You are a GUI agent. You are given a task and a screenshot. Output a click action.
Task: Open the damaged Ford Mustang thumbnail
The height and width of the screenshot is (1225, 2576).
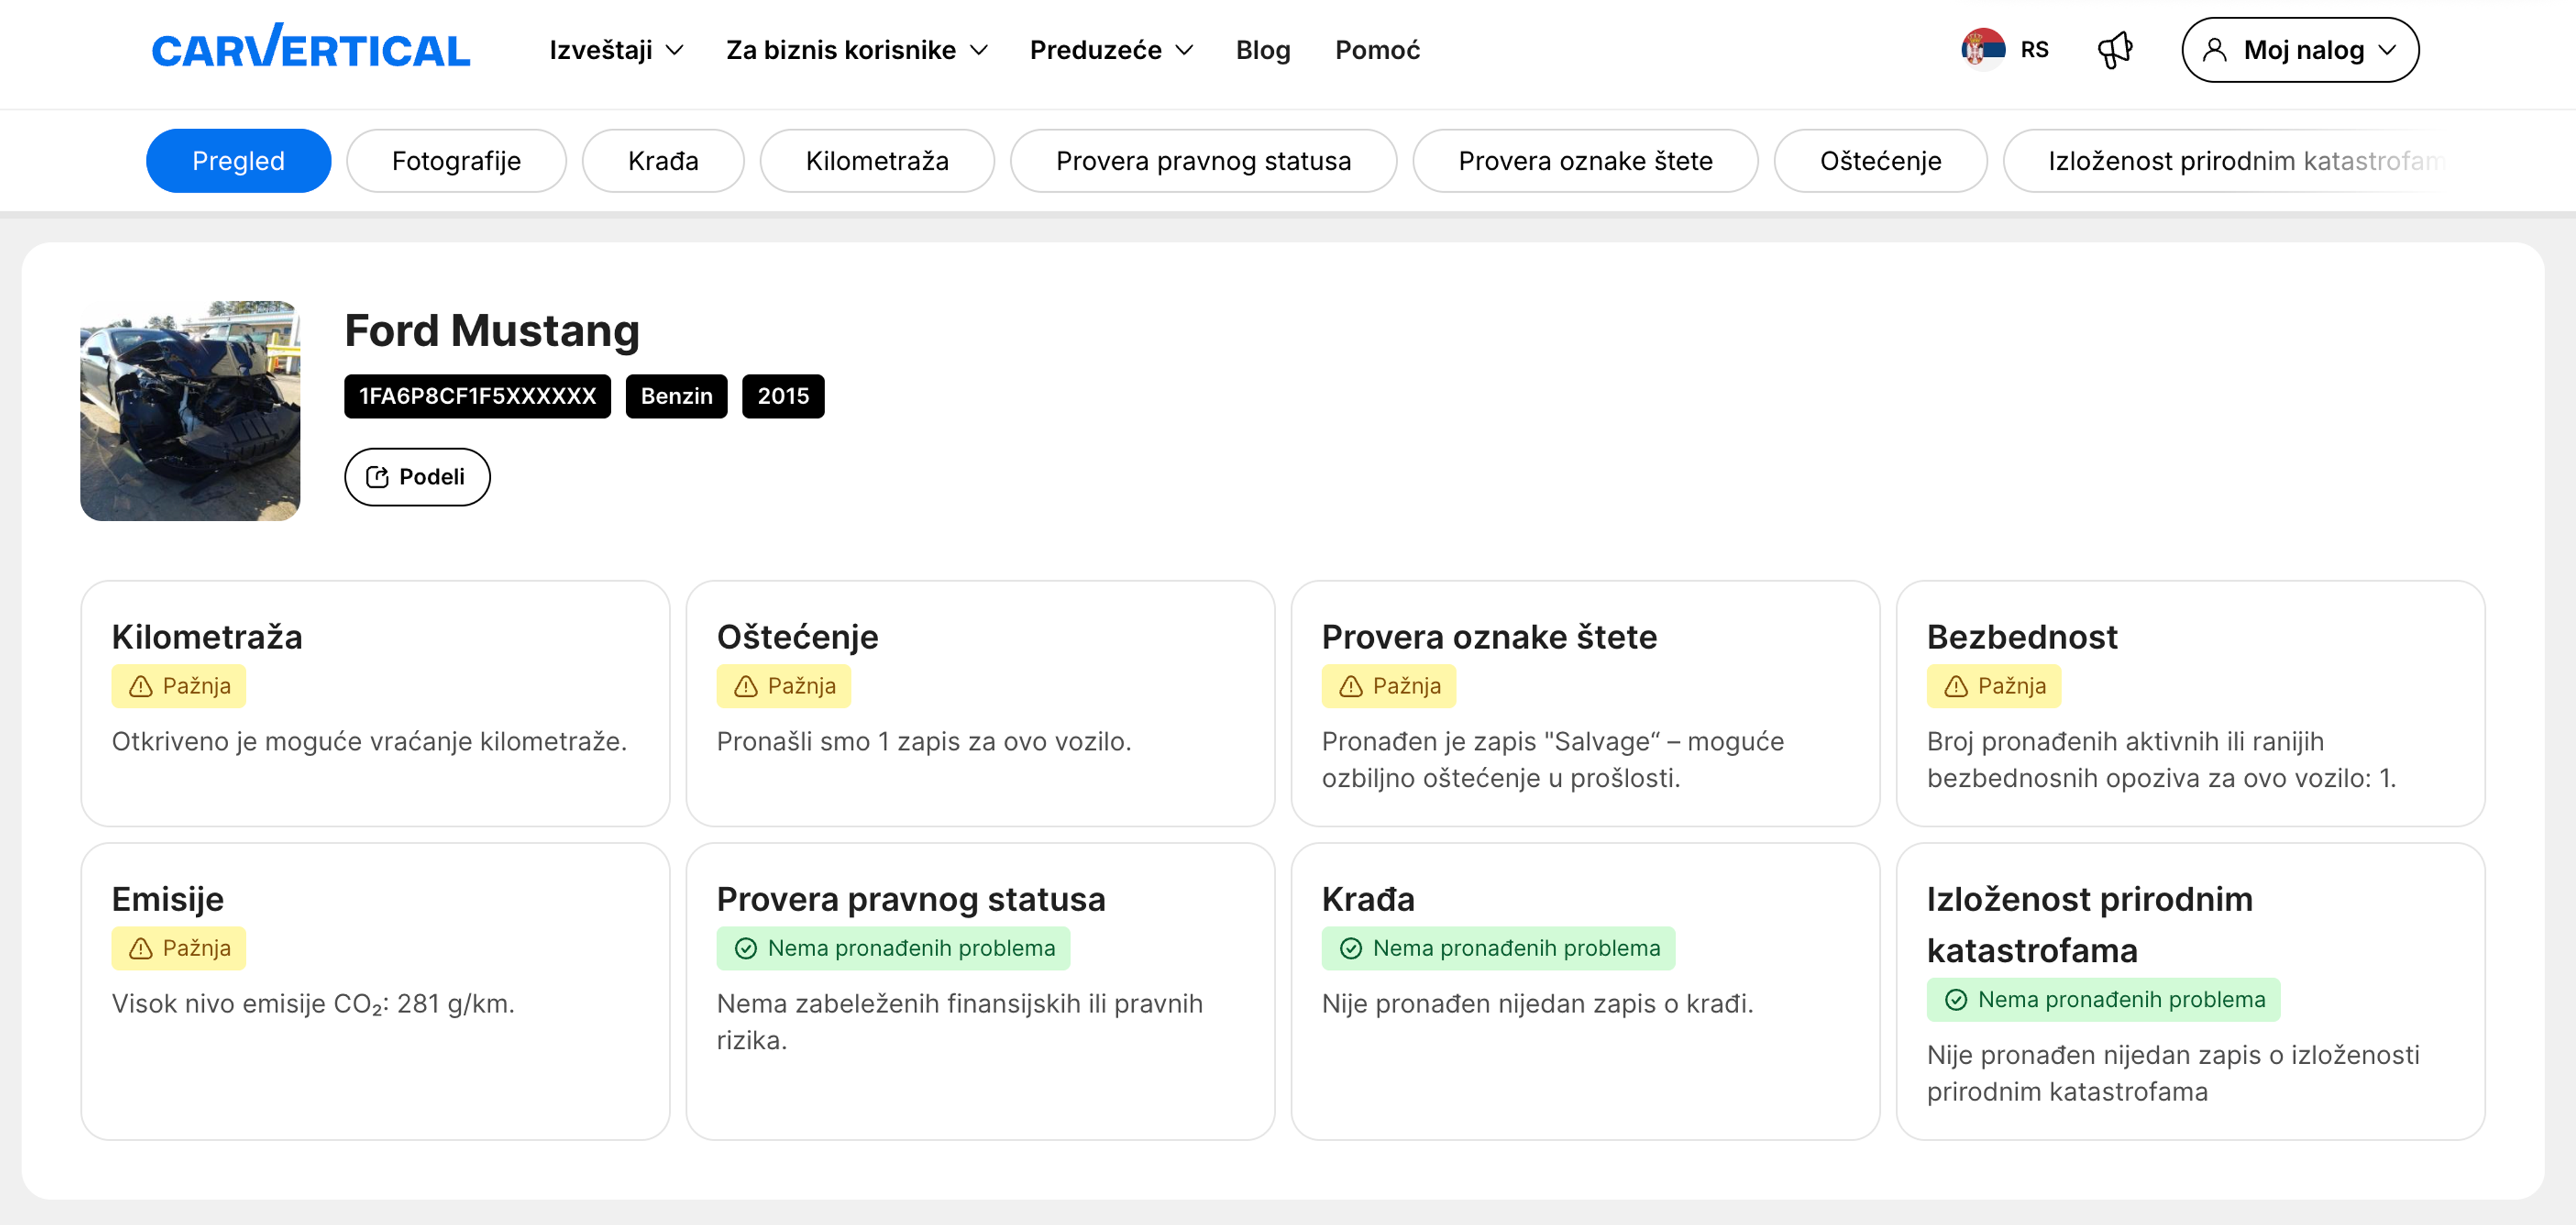[190, 410]
